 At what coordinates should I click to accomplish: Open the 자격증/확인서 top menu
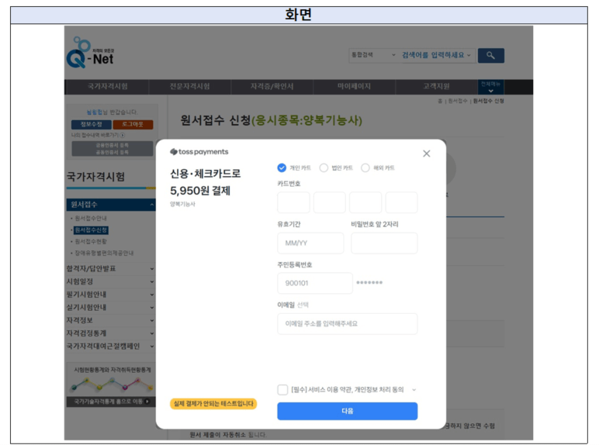point(272,87)
